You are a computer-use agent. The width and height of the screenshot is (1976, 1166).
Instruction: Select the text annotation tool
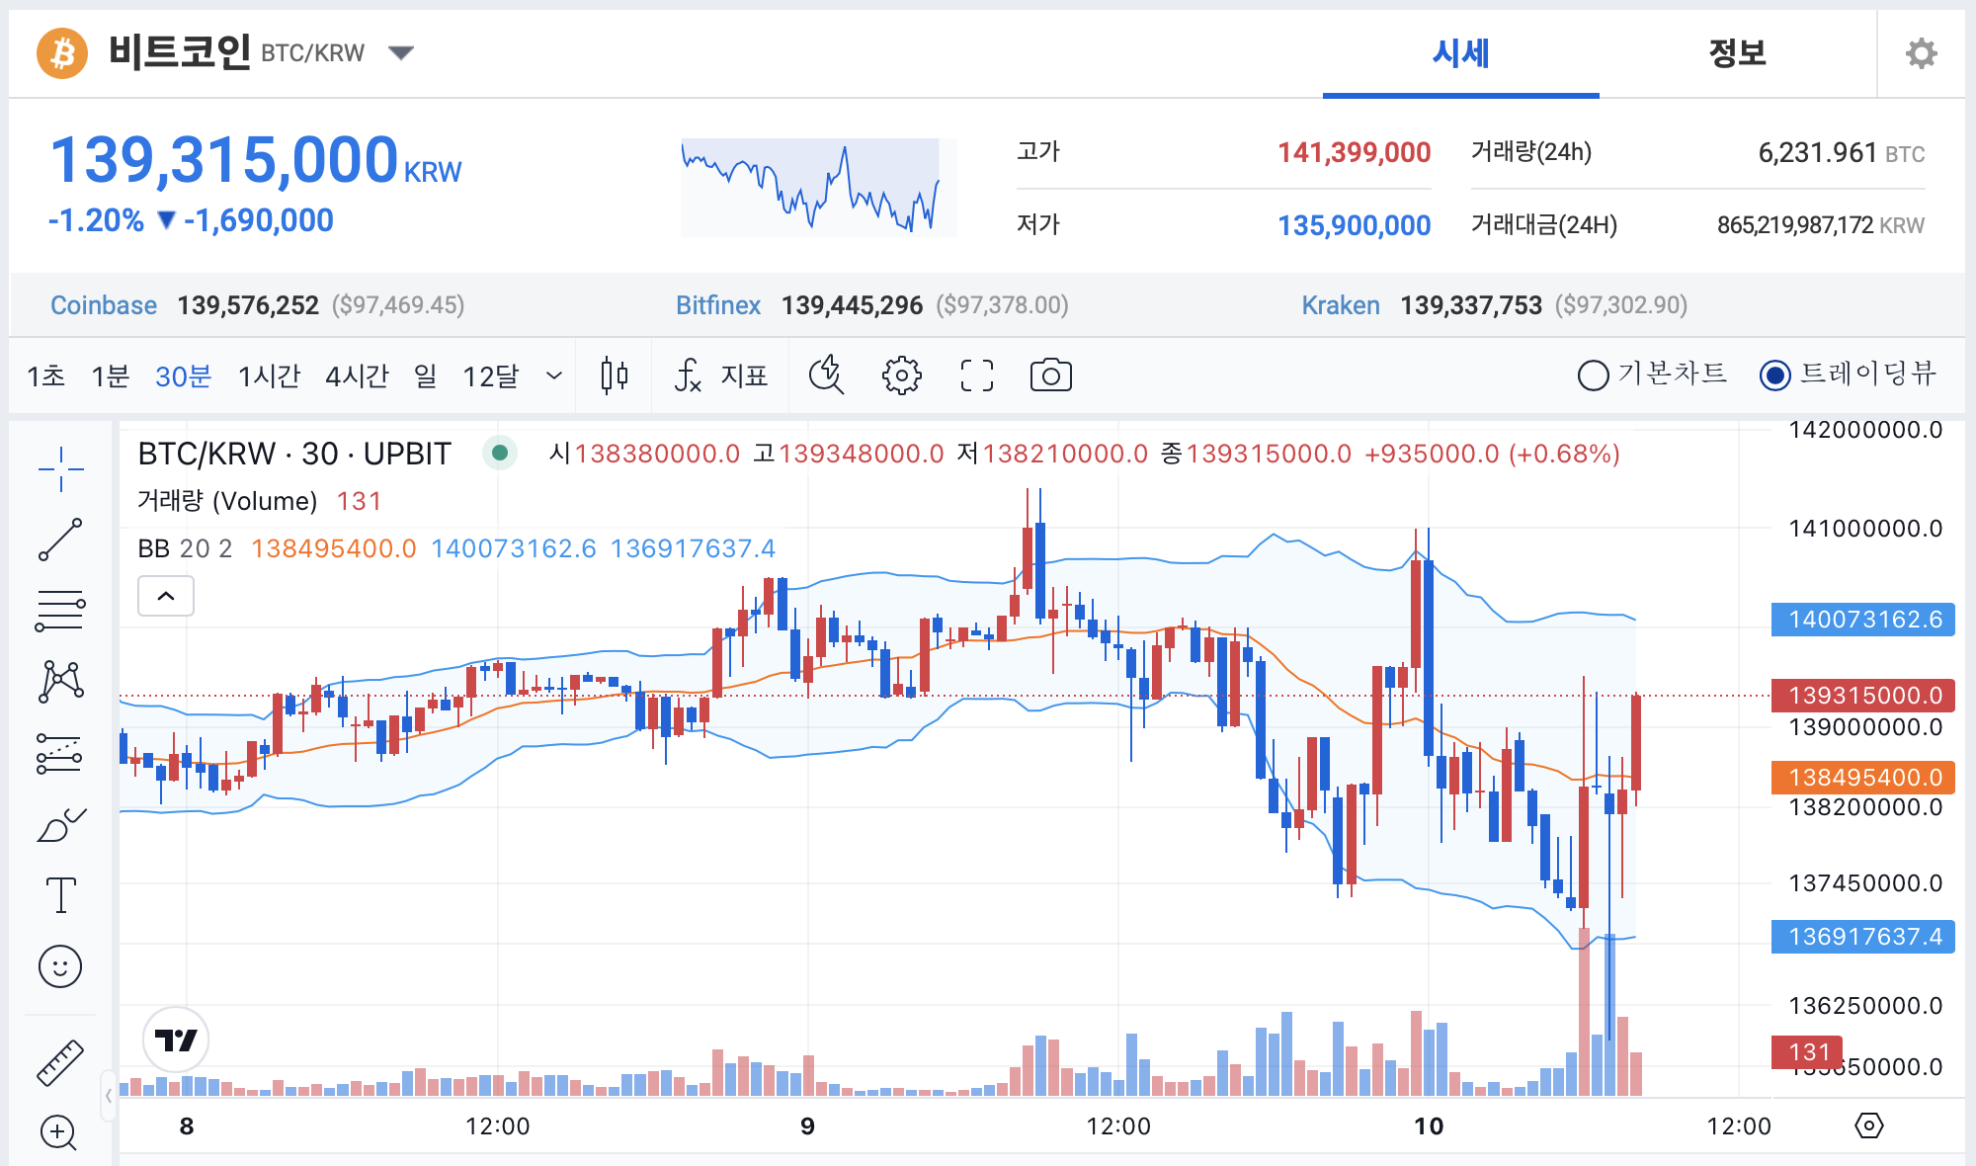click(60, 895)
